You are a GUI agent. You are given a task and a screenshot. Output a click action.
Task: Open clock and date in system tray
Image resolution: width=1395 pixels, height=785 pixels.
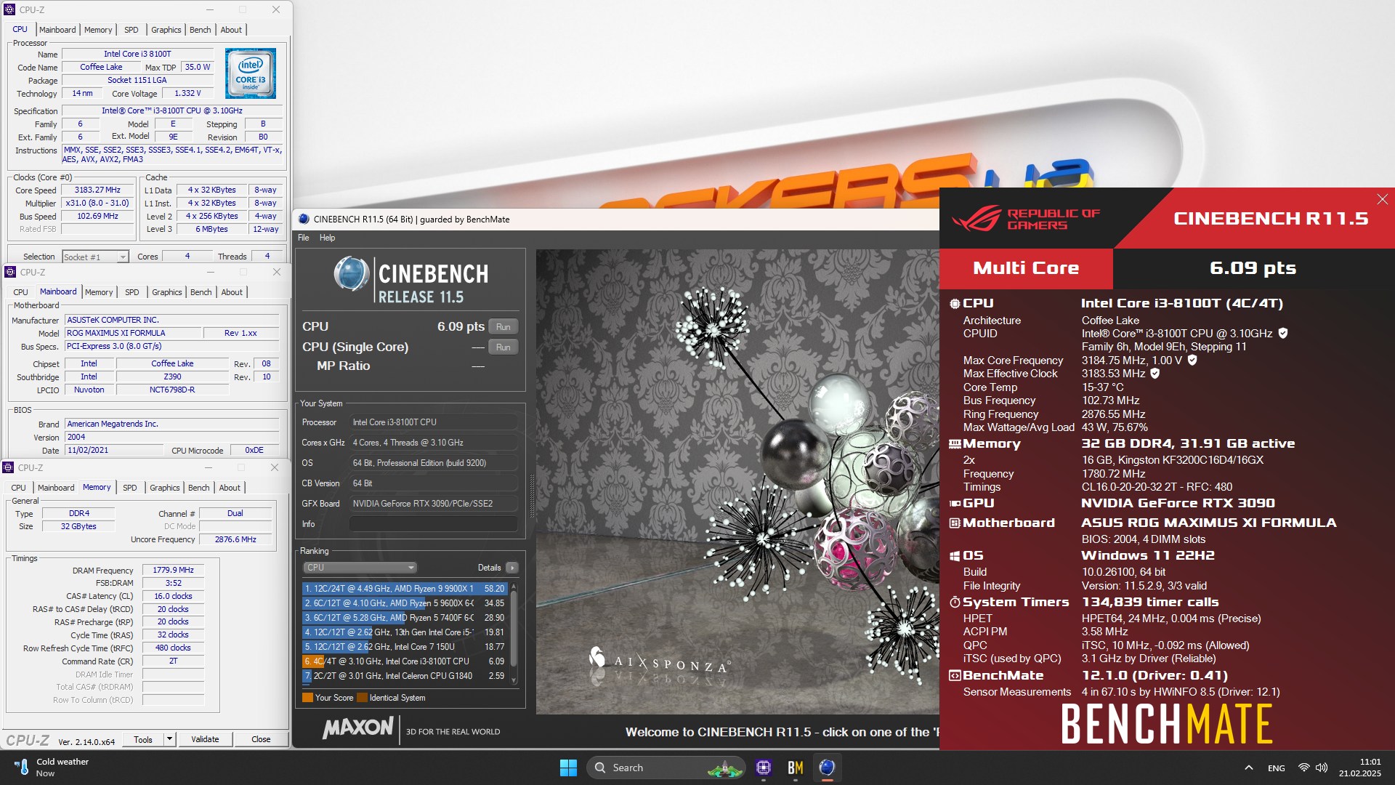pos(1360,768)
